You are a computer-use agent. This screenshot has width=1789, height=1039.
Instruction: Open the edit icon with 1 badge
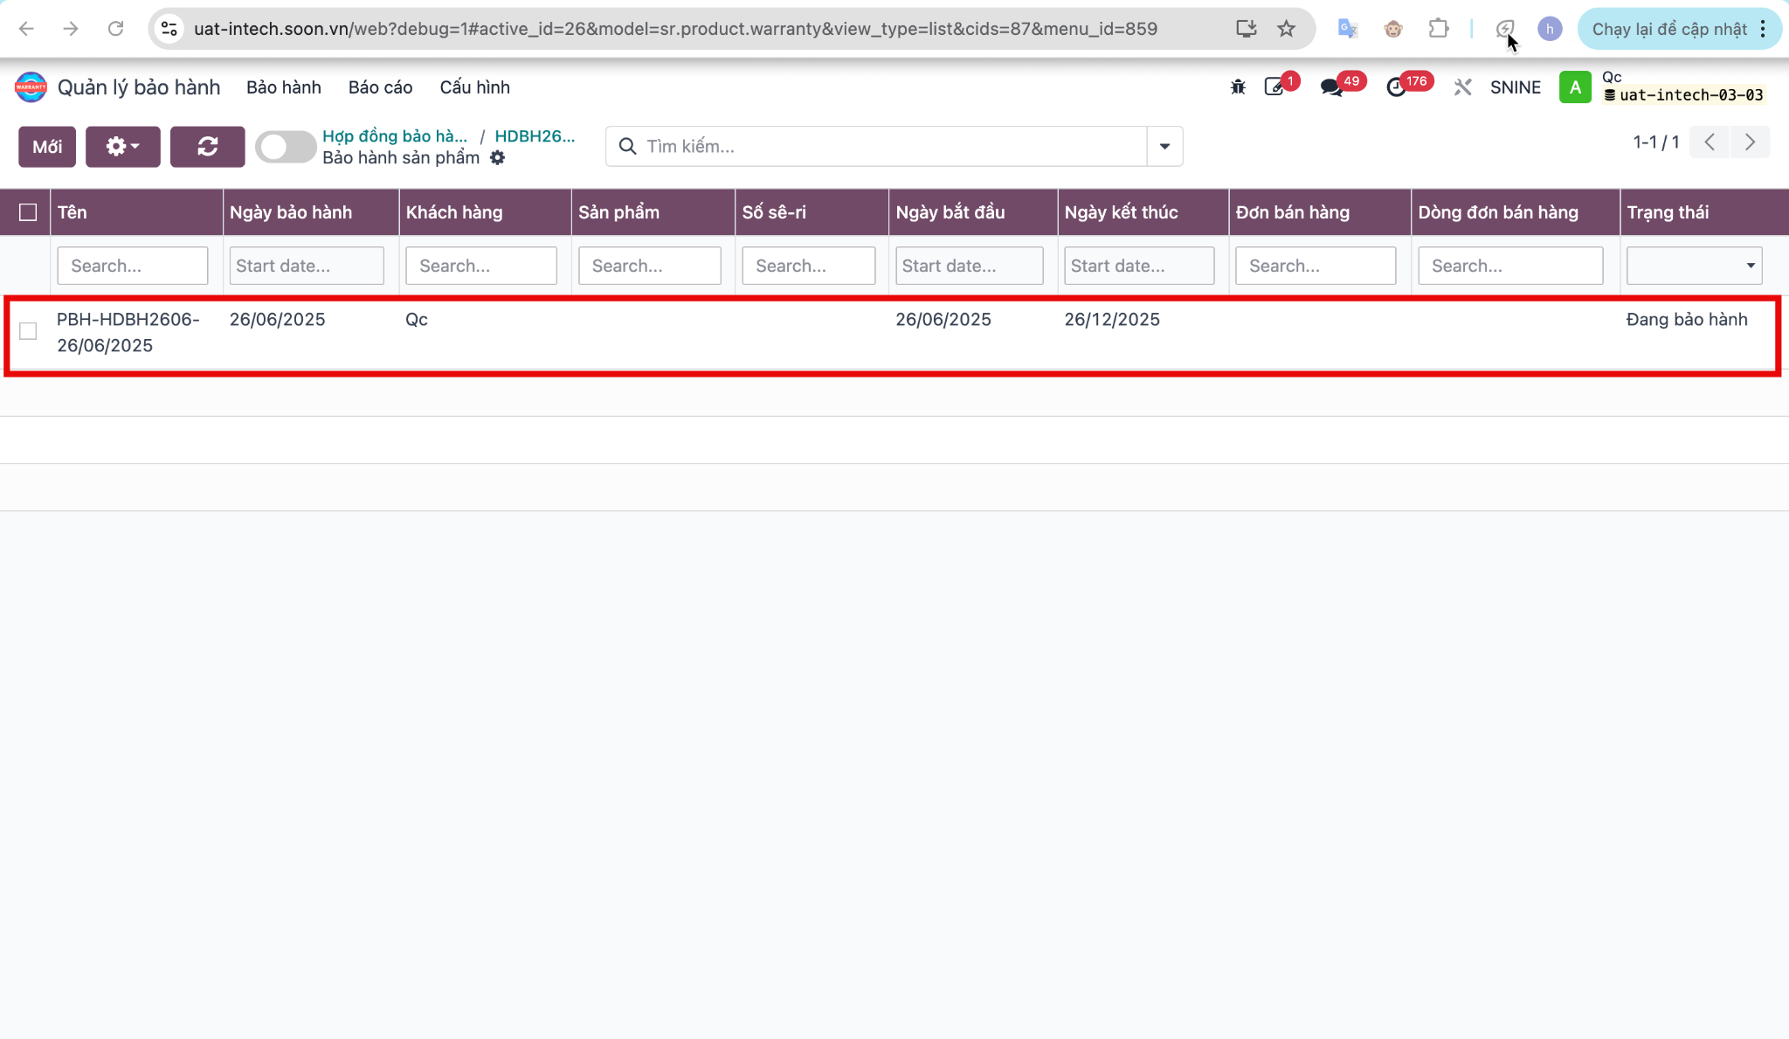click(x=1274, y=87)
